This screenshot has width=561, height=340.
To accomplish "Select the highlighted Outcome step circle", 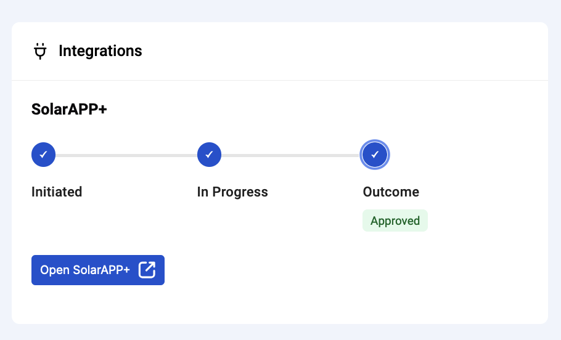I will tap(375, 155).
